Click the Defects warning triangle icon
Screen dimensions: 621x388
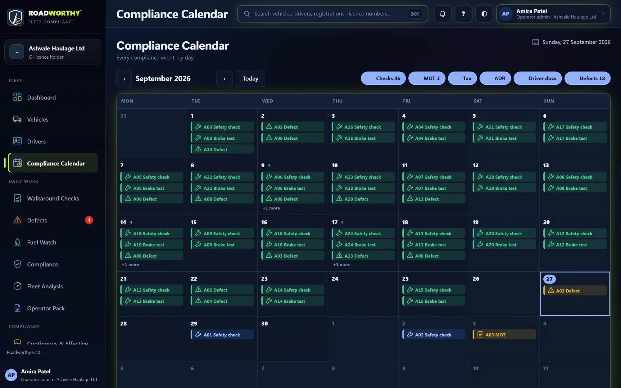pos(17,220)
